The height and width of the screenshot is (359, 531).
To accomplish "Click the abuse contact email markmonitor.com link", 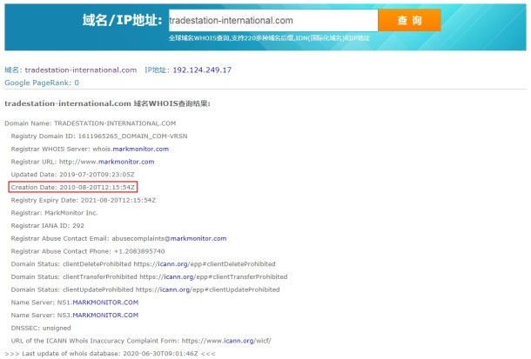I will tap(198, 239).
